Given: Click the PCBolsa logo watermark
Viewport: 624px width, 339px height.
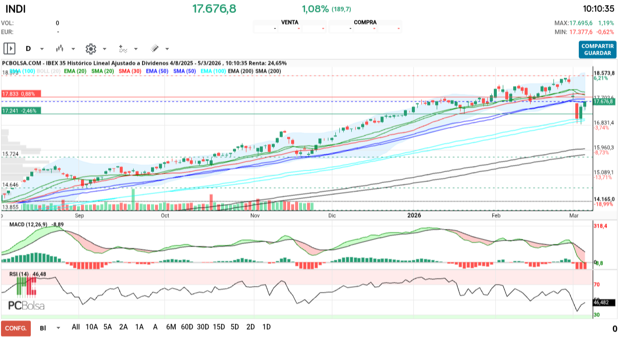Looking at the screenshot, I should (x=27, y=304).
